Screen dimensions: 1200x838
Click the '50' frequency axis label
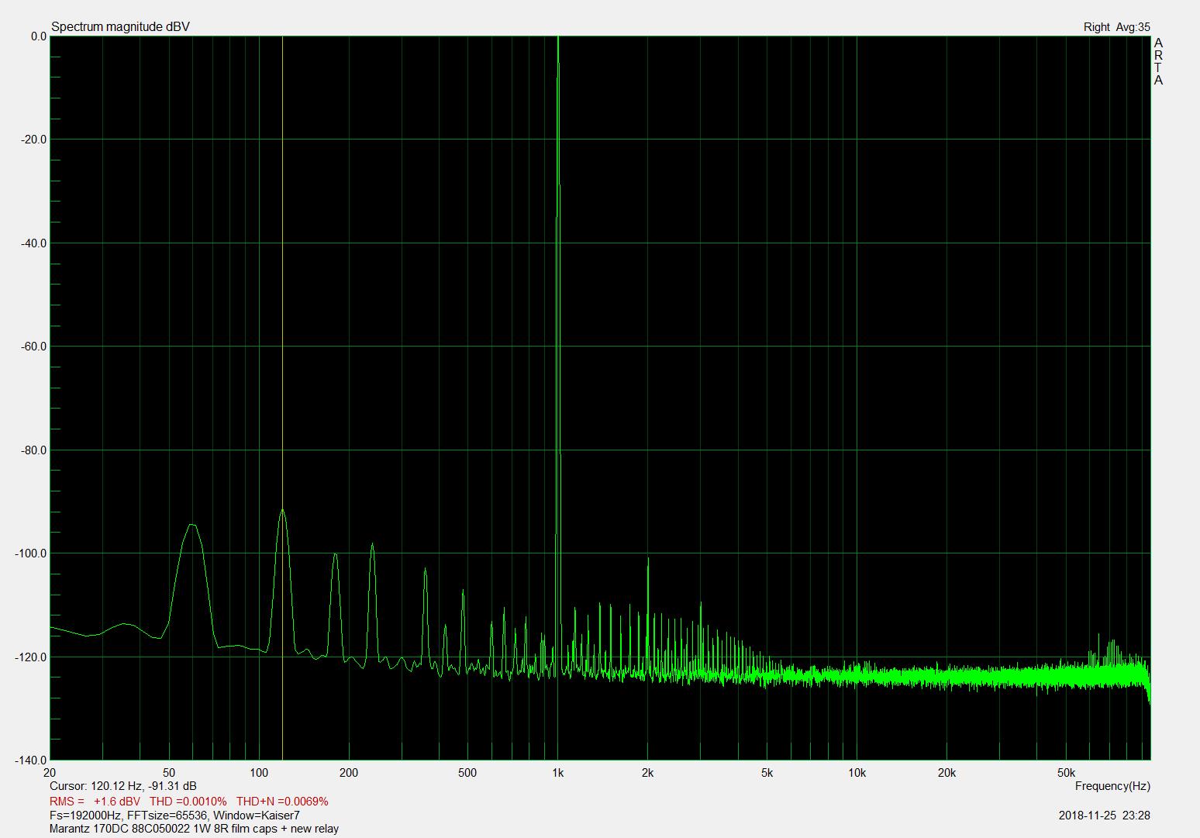pos(169,773)
